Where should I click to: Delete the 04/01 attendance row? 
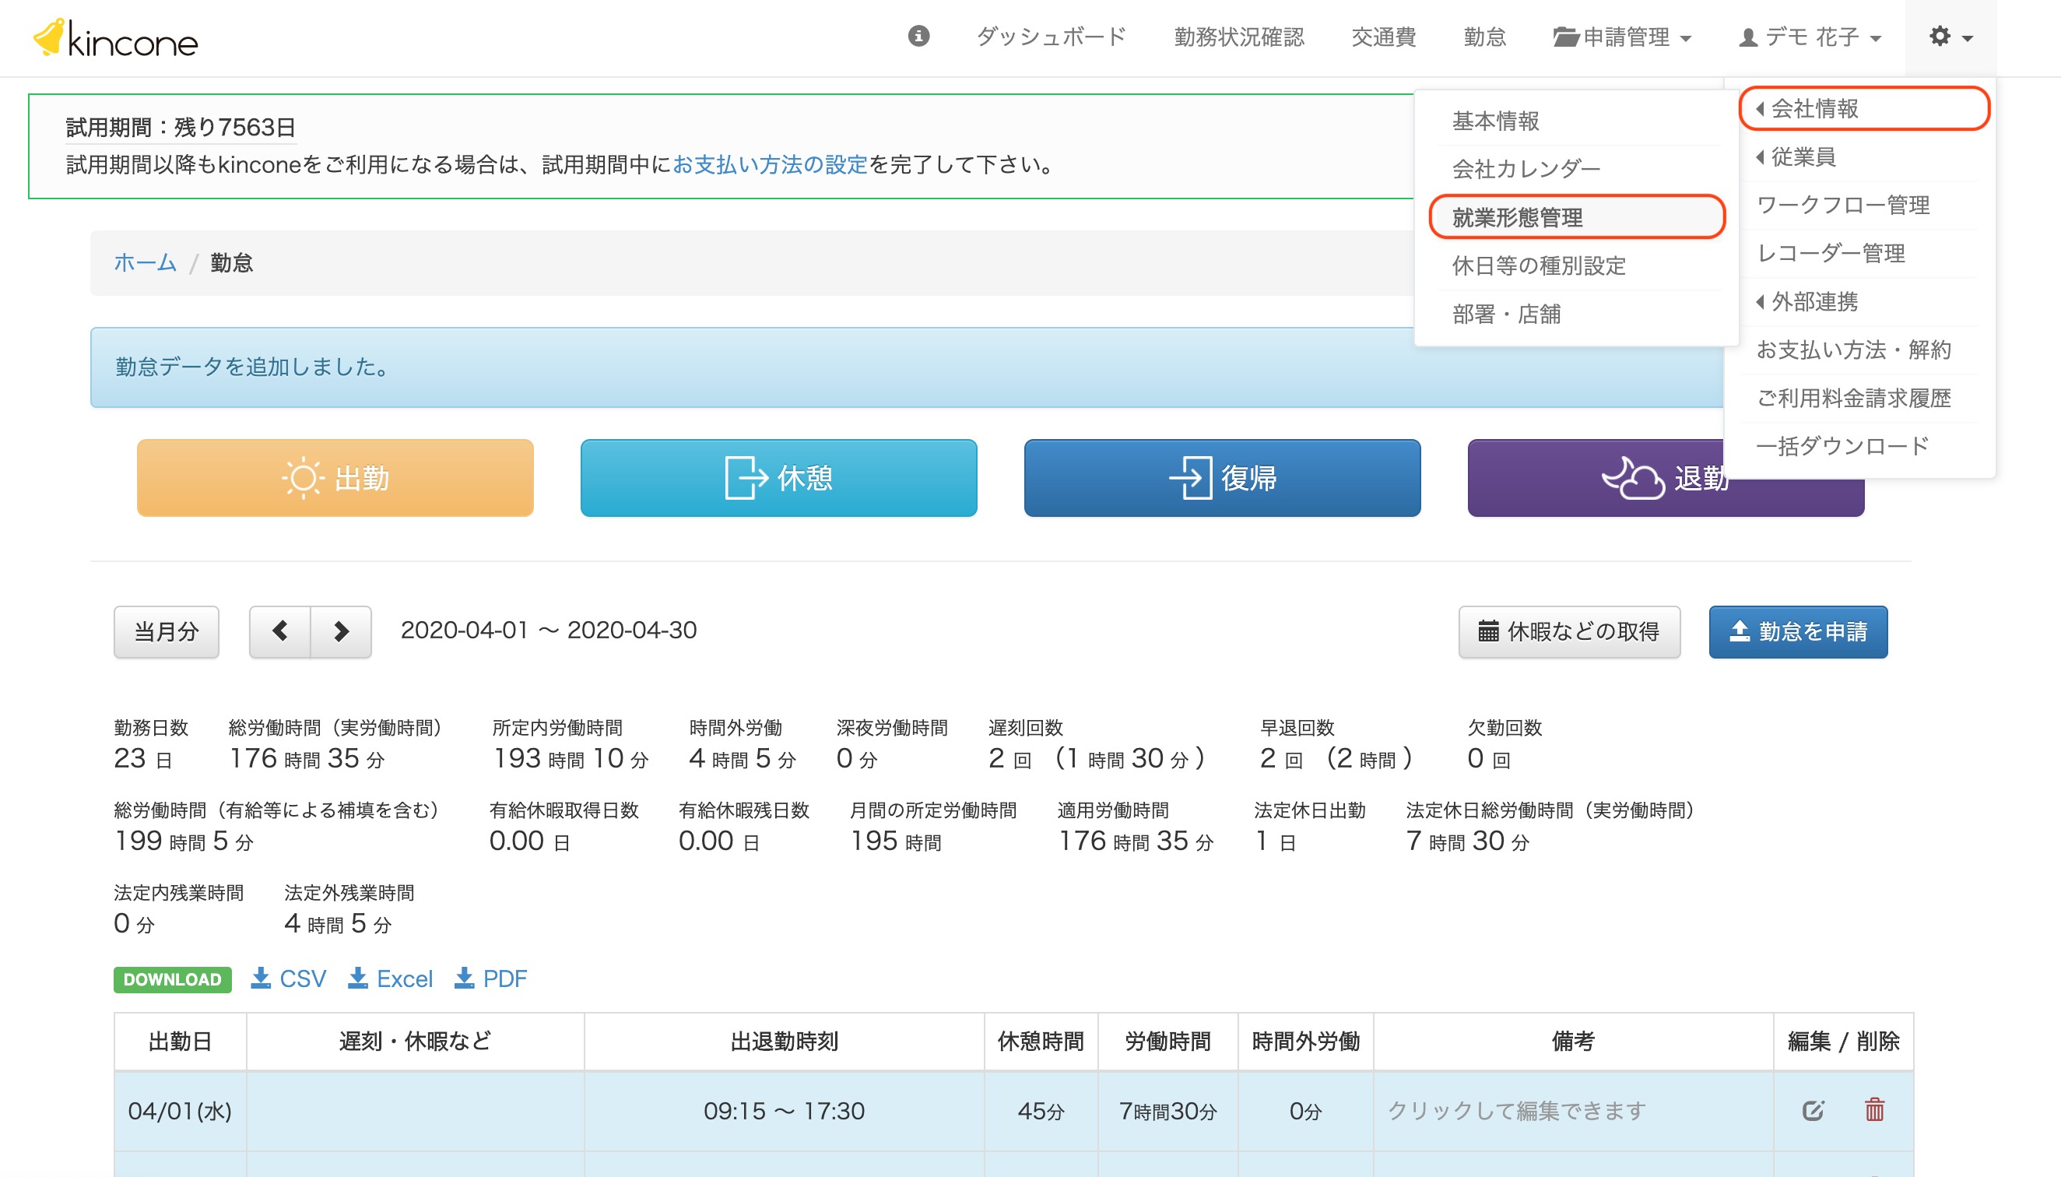1874,1110
